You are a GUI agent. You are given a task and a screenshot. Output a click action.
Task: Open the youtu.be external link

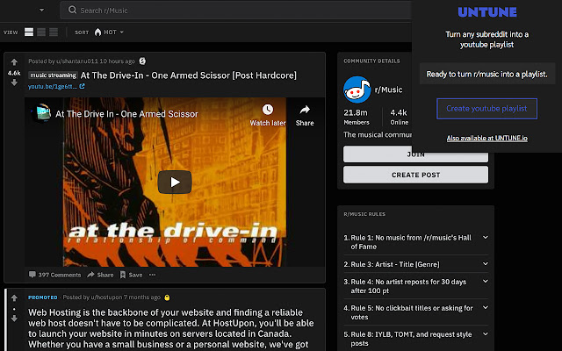pos(56,86)
